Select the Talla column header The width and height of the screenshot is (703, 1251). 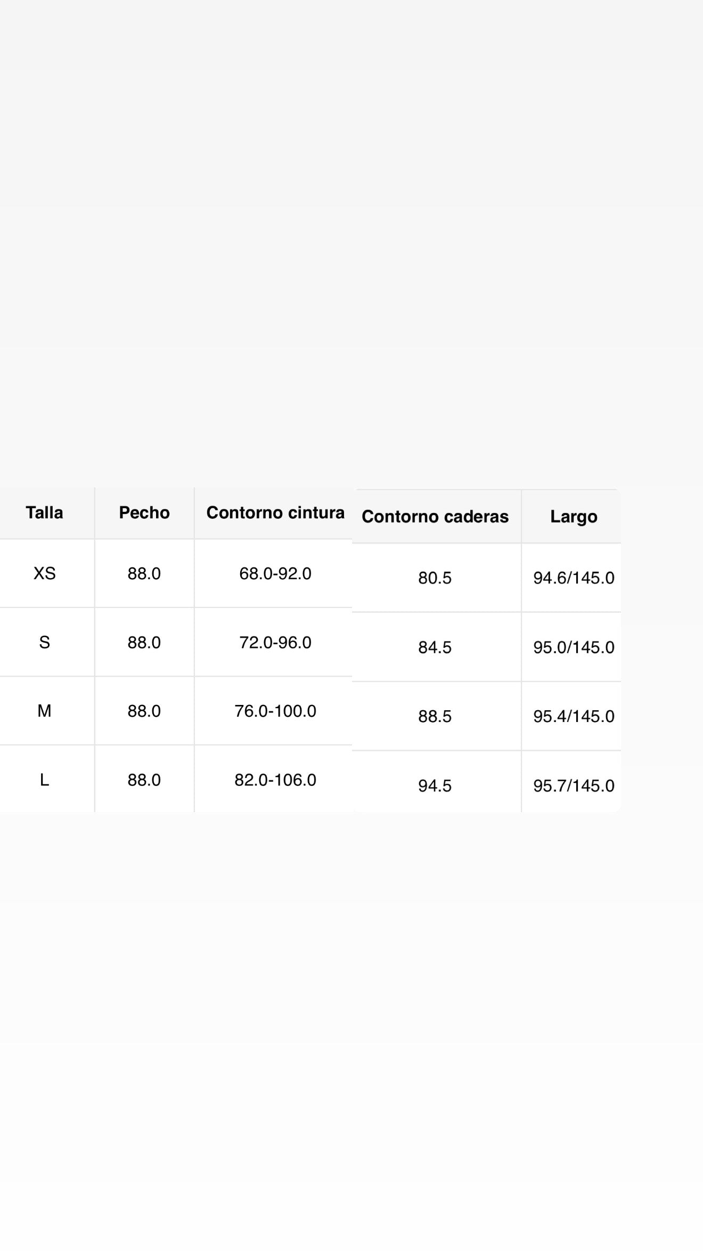(44, 512)
